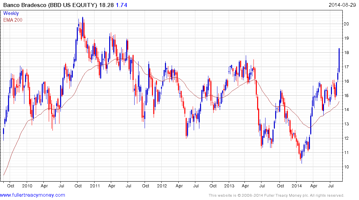Click the 19 price axis label

coord(346,38)
